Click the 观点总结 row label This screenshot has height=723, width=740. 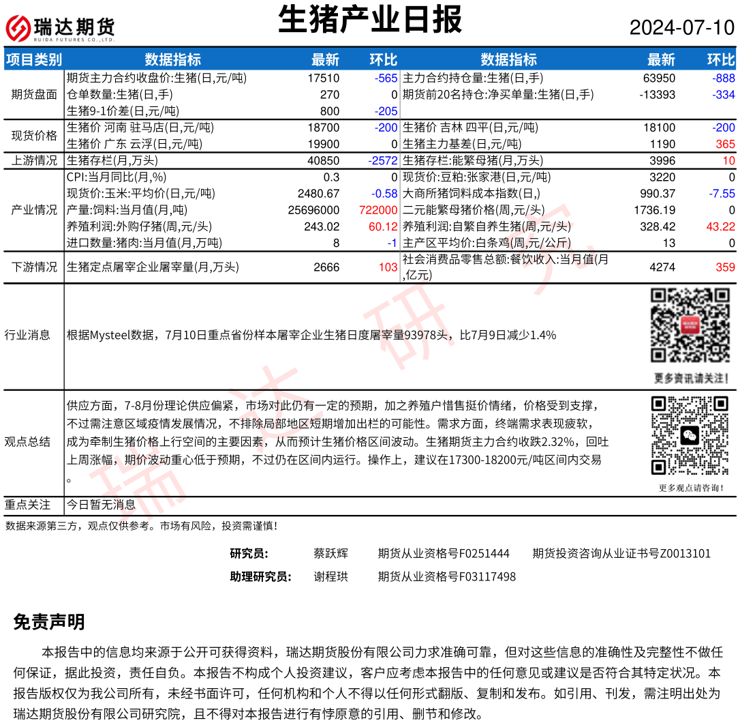coord(27,441)
